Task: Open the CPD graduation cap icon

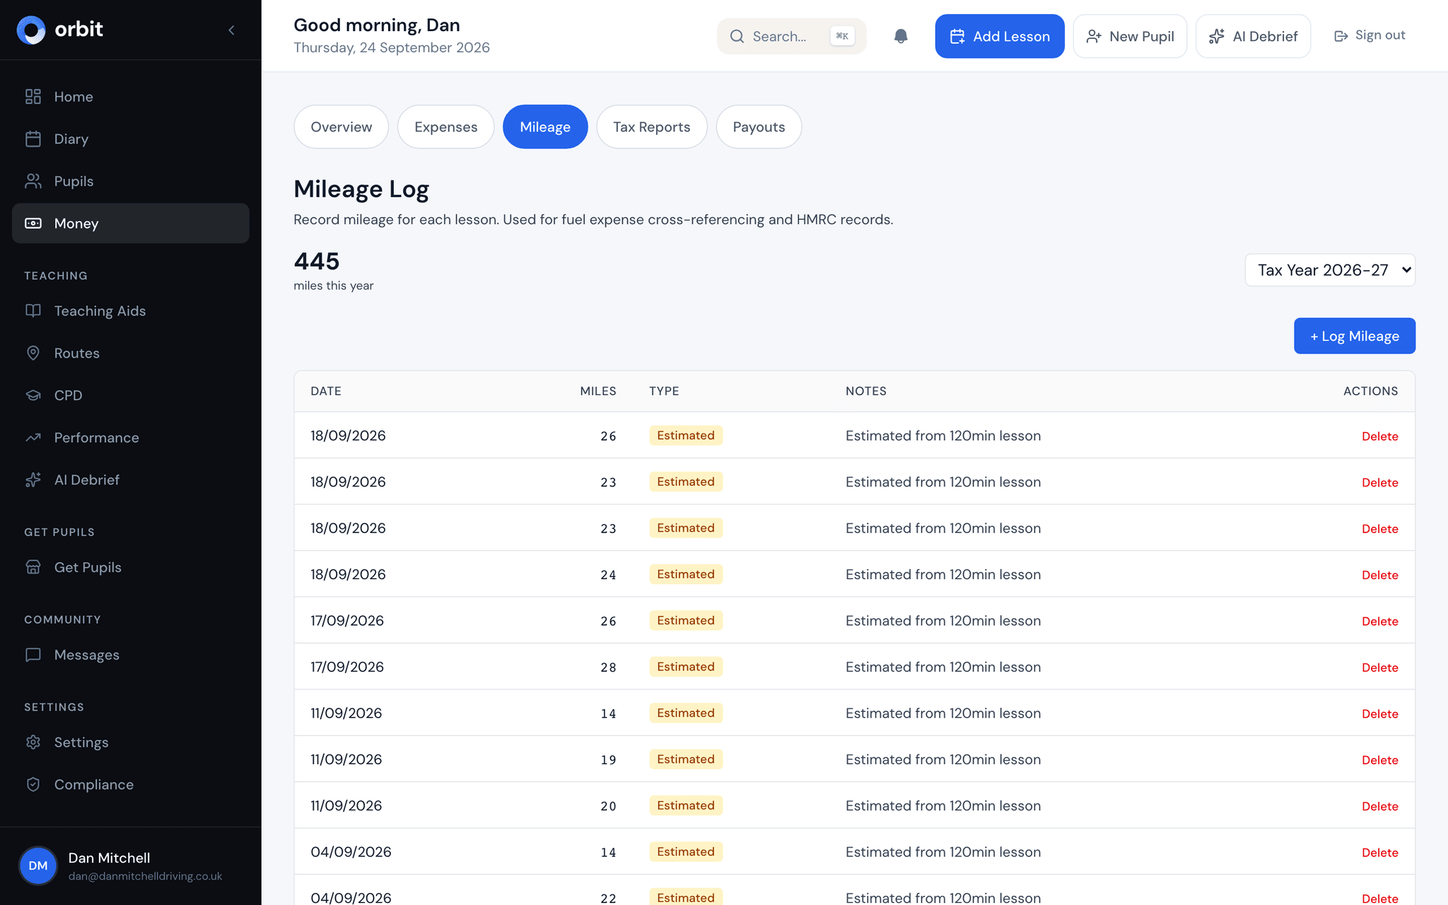Action: point(33,395)
